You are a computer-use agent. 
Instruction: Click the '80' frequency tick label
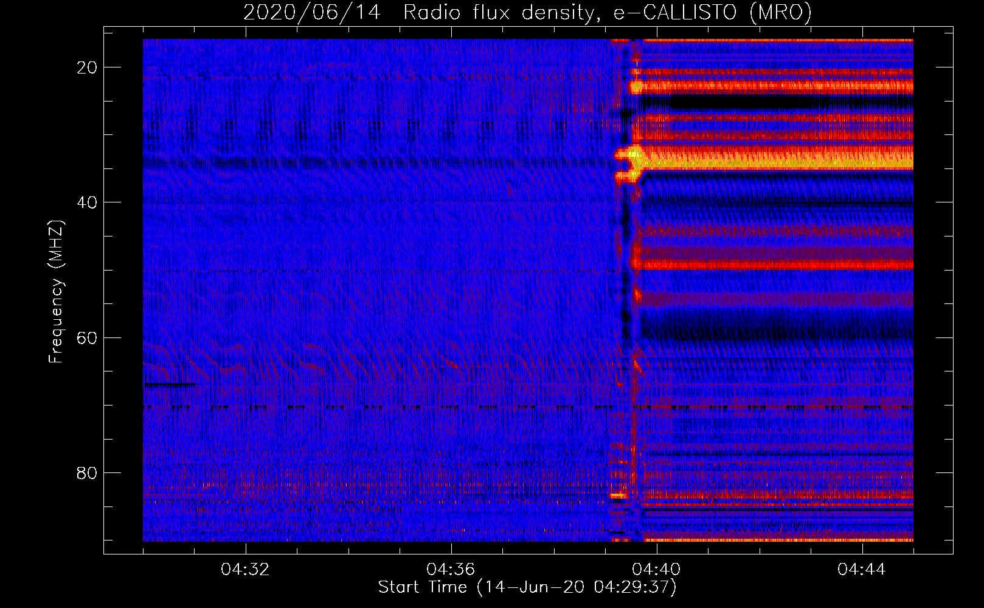pos(88,472)
